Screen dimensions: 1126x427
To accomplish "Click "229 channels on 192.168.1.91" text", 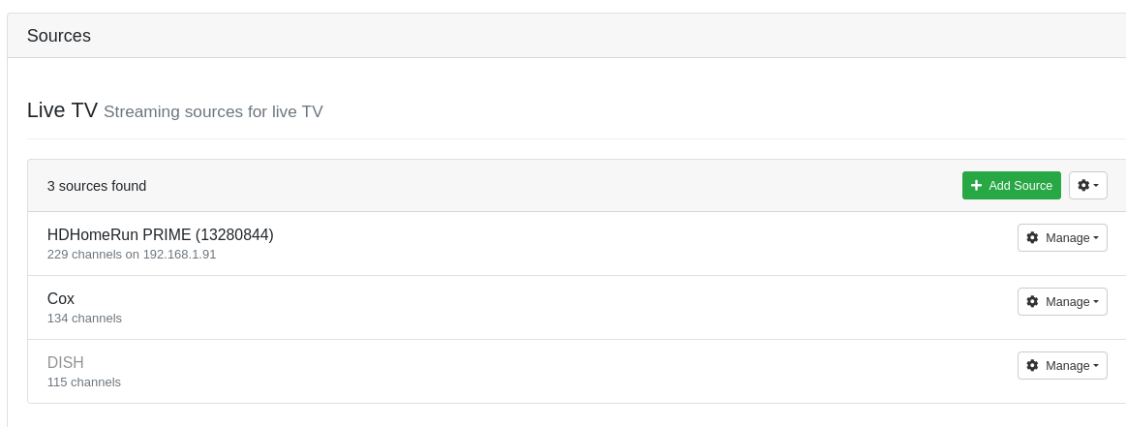I will pos(132,255).
